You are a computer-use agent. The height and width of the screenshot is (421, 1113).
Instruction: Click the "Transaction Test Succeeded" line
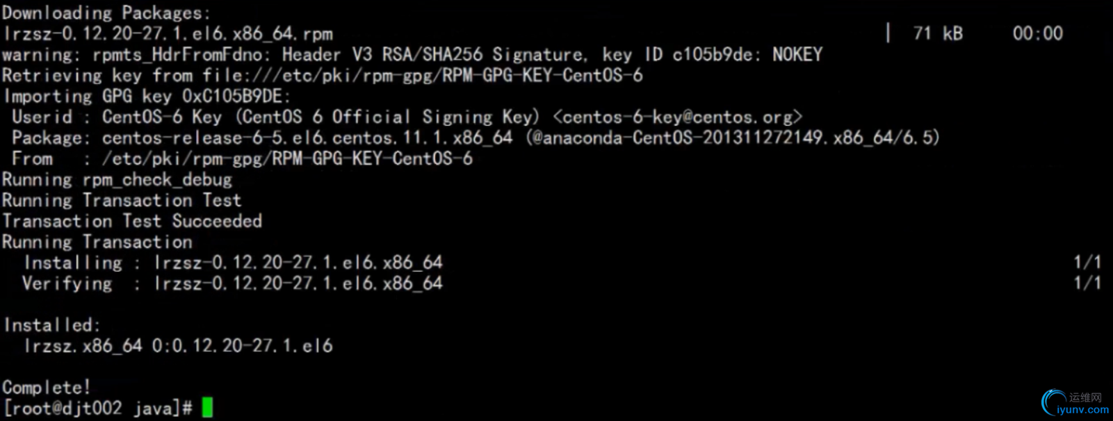[x=132, y=221]
